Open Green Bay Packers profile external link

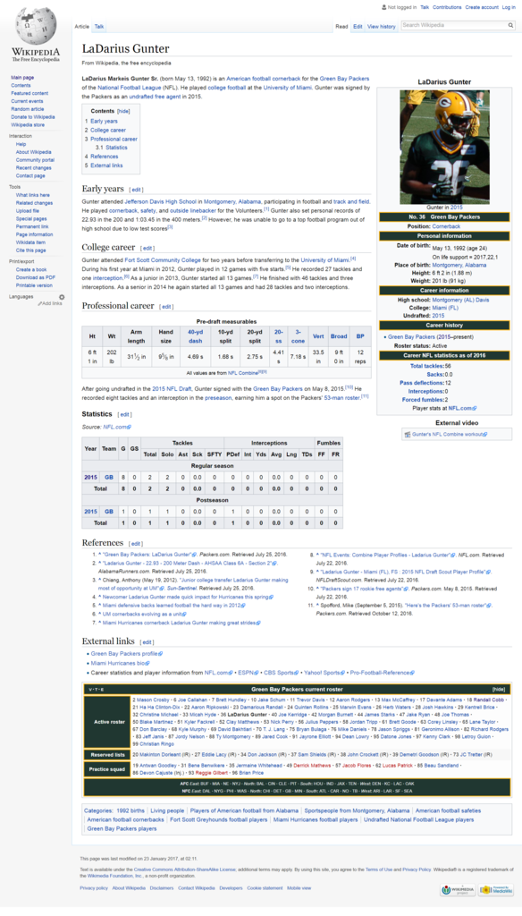click(126, 654)
